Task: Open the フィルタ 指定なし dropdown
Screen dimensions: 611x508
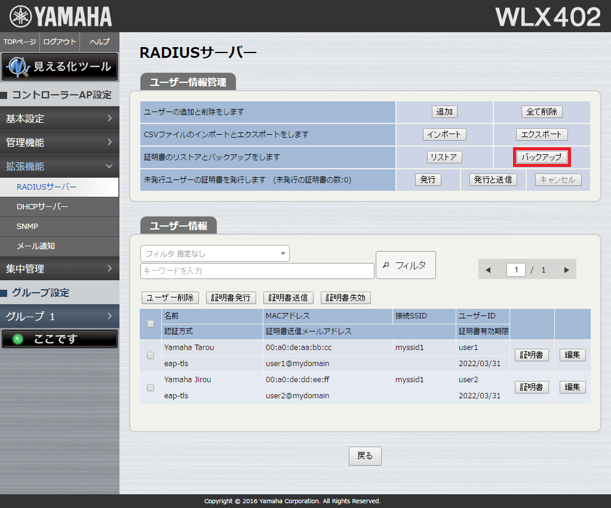Action: tap(214, 253)
